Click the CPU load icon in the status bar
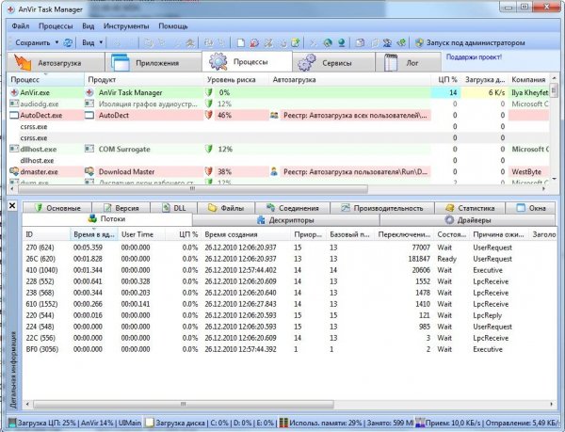This screenshot has height=432, width=565. coord(12,423)
